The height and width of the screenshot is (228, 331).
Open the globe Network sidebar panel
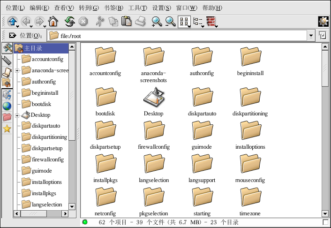coord(7,106)
